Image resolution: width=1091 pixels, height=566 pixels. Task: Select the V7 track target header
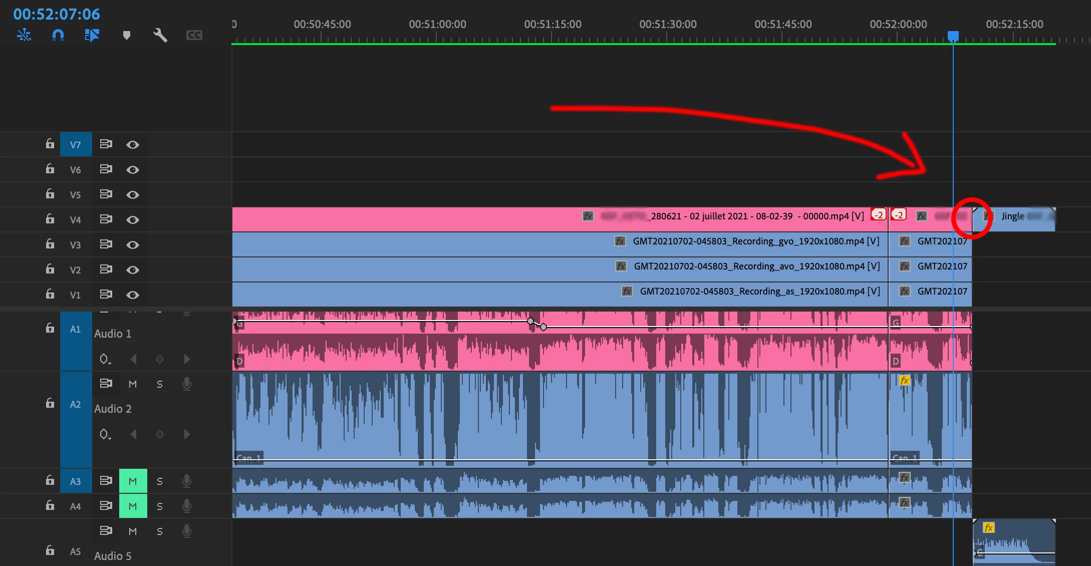click(76, 145)
